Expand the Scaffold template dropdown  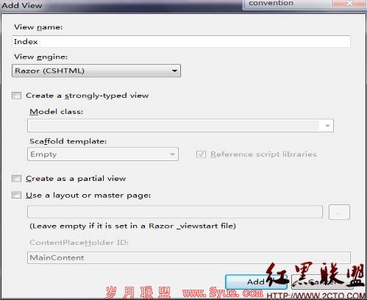103,154
